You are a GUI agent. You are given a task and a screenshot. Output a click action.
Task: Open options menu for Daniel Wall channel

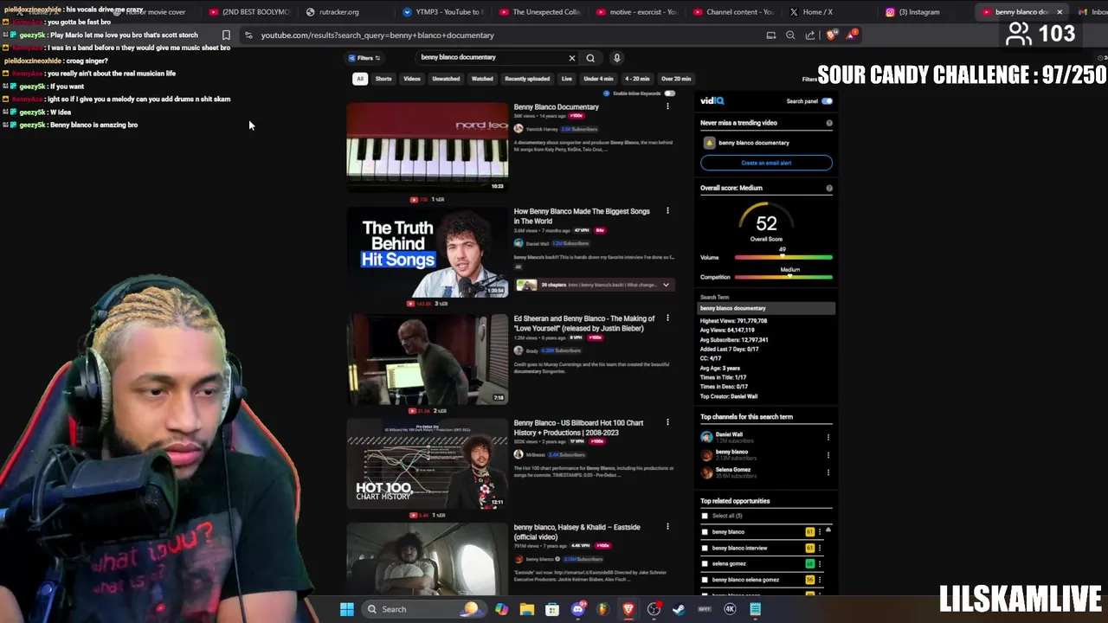click(828, 437)
